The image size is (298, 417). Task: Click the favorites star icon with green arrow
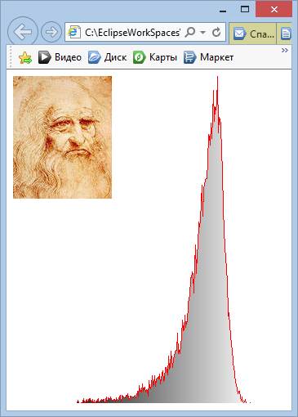pyautogui.click(x=25, y=57)
